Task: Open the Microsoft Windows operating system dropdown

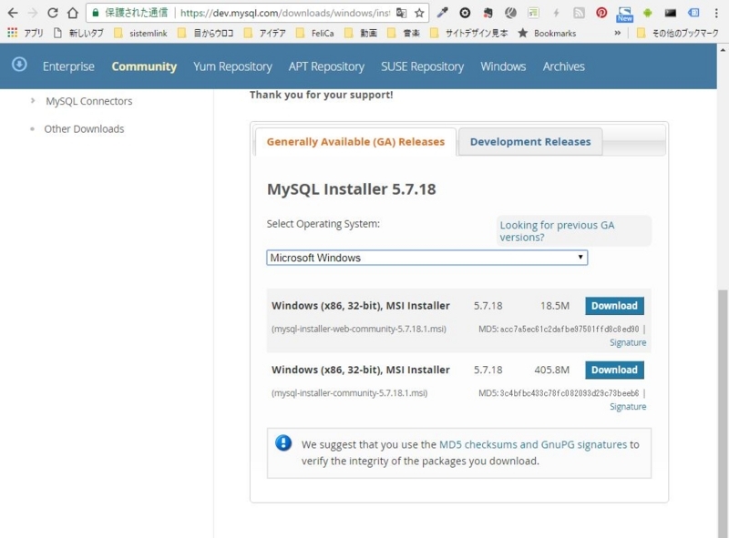Action: (x=426, y=258)
